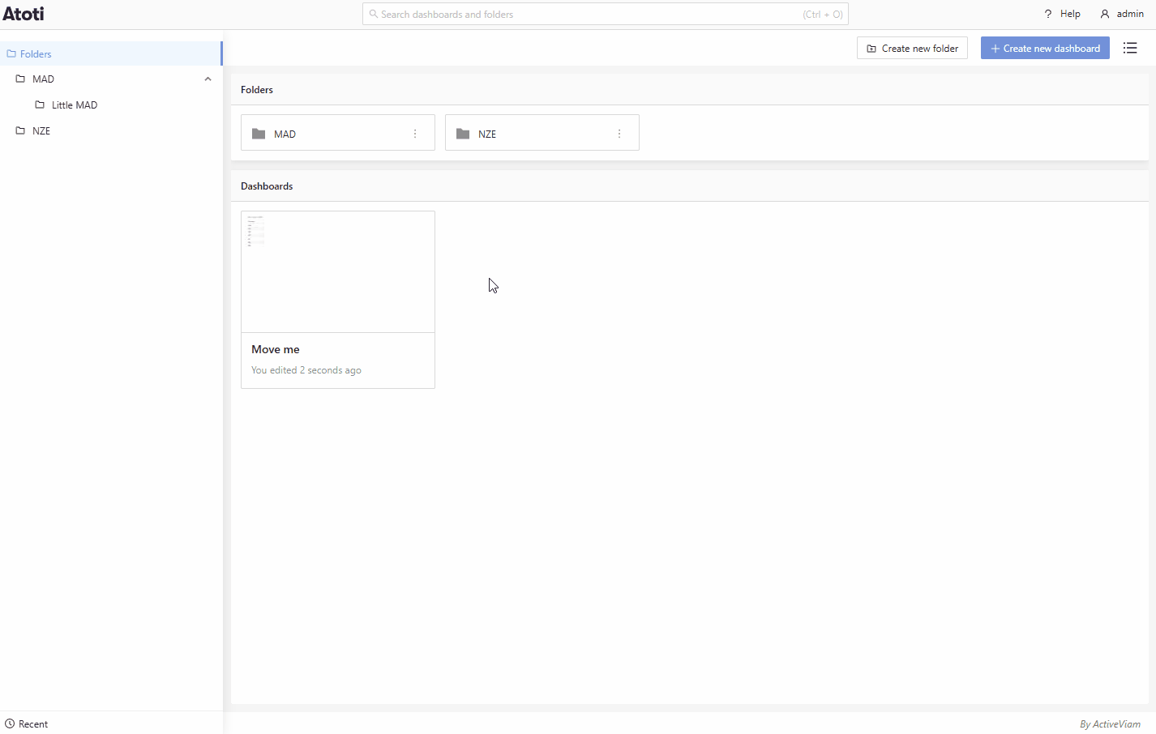1156x734 pixels.
Task: Click the Atoti logo
Action: pyautogui.click(x=24, y=13)
